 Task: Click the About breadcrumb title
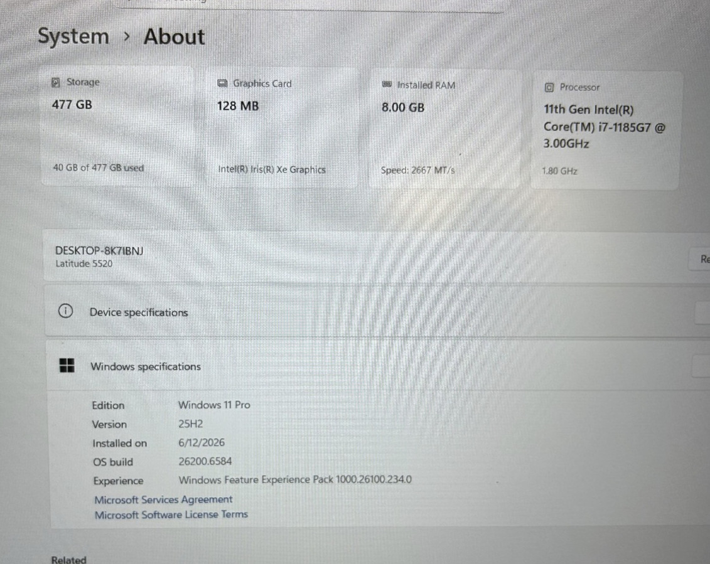point(175,36)
